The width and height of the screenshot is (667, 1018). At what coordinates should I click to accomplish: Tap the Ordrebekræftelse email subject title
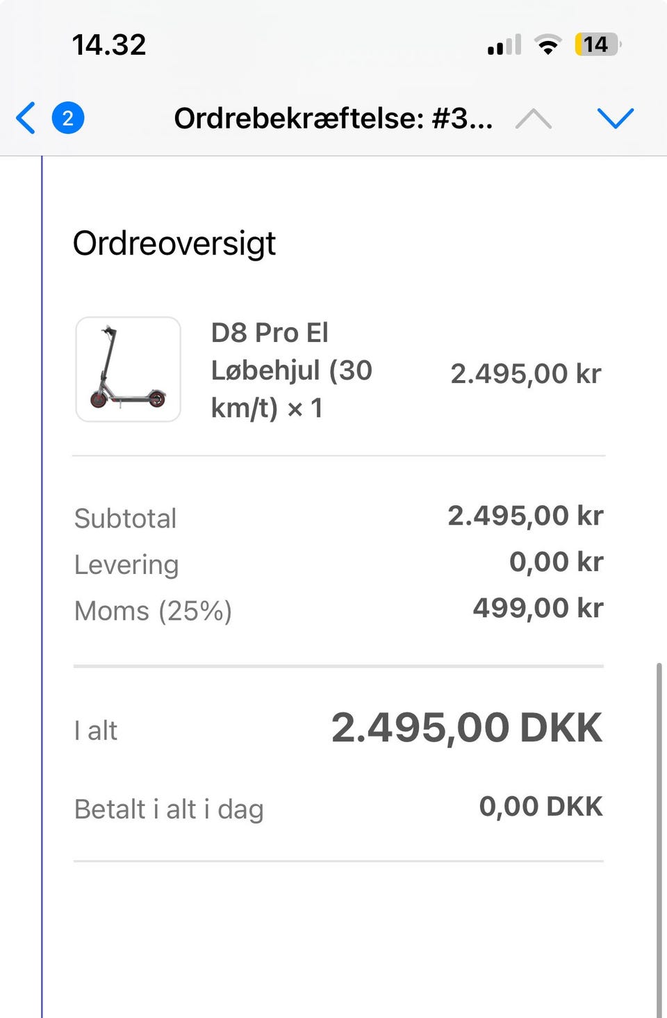point(333,118)
